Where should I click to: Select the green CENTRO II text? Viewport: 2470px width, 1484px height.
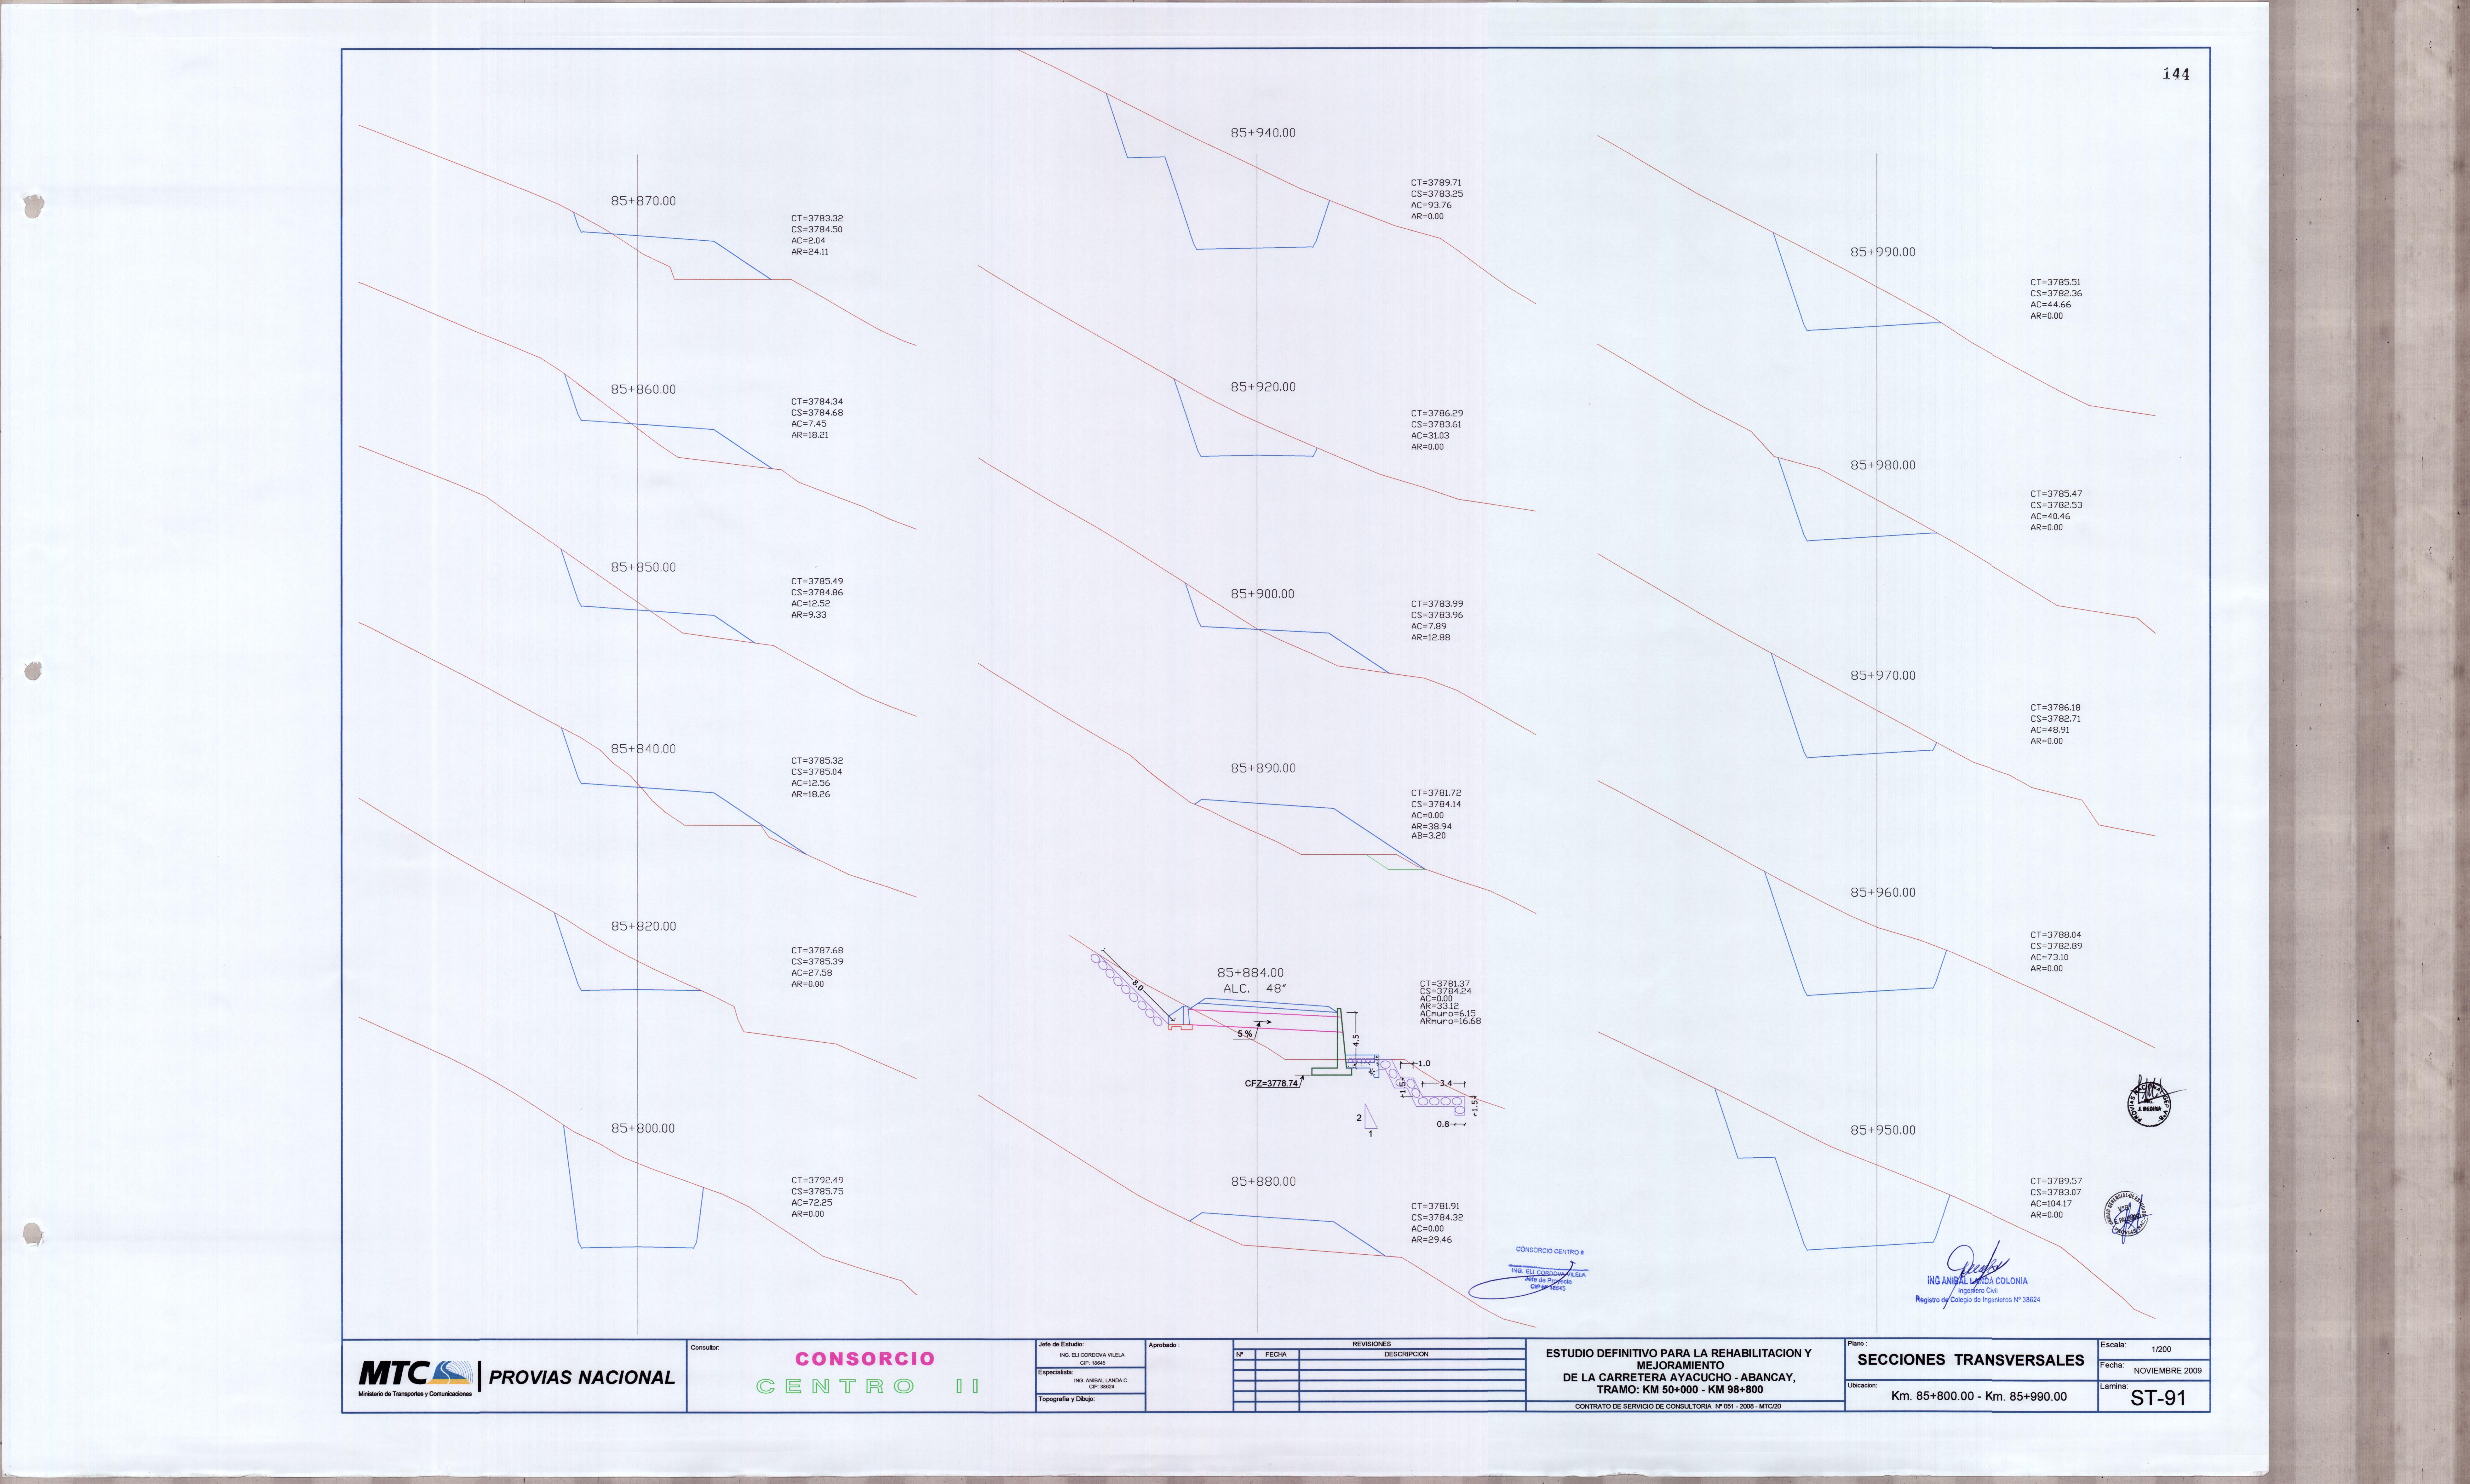coord(868,1386)
